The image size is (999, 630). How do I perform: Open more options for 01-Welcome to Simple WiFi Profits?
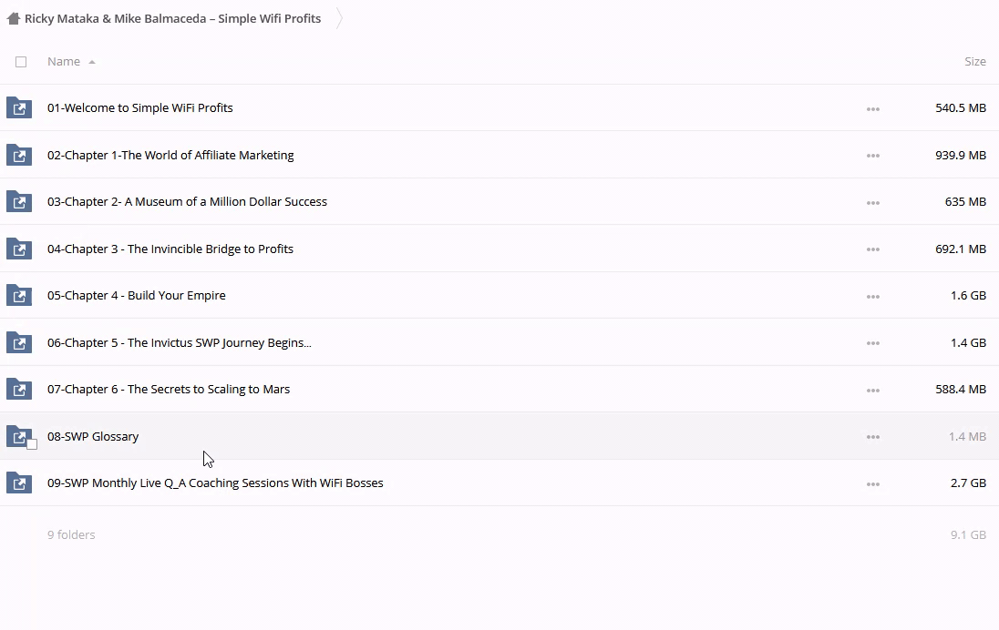(x=872, y=109)
